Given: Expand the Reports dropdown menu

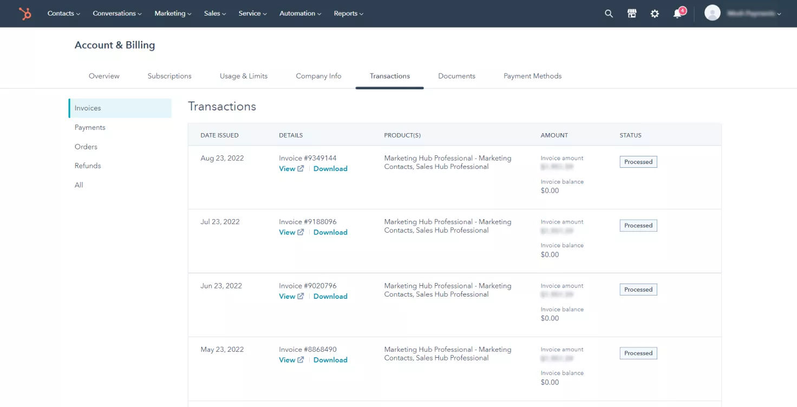Looking at the screenshot, I should pos(348,14).
